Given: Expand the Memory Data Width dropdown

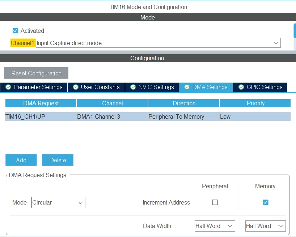Looking at the screenshot, I should [265, 226].
